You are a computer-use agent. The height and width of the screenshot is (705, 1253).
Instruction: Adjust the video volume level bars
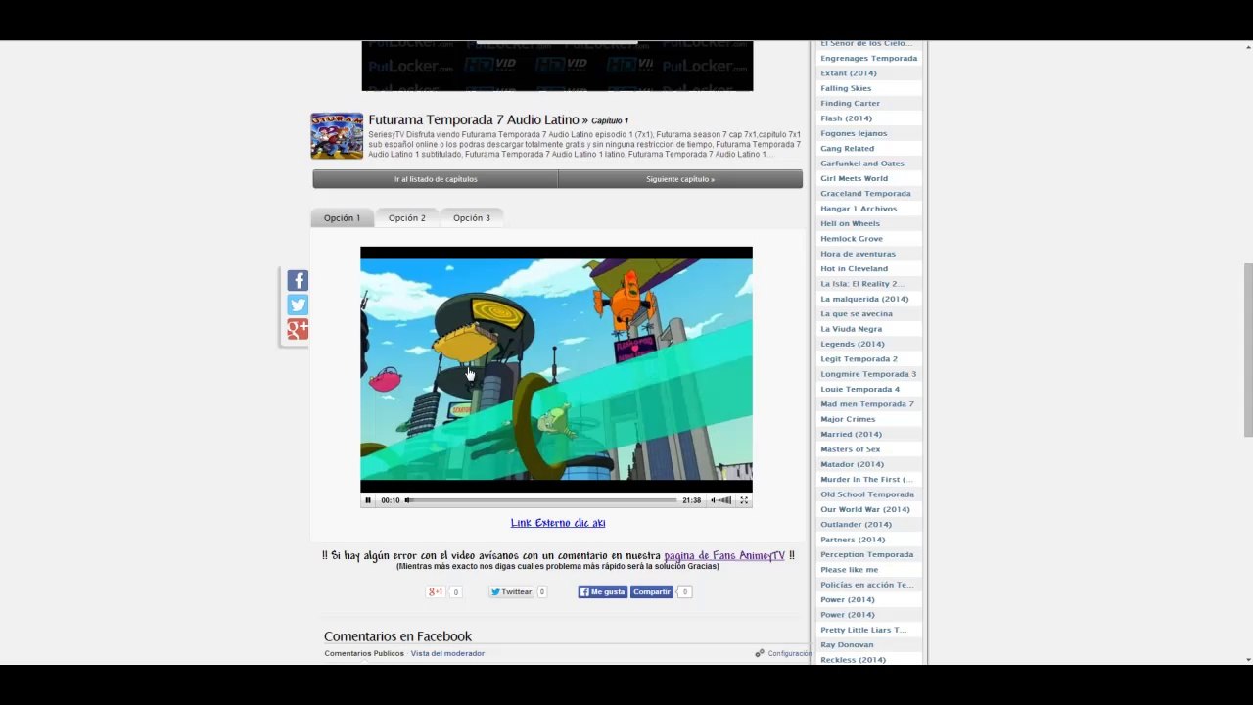[725, 500]
